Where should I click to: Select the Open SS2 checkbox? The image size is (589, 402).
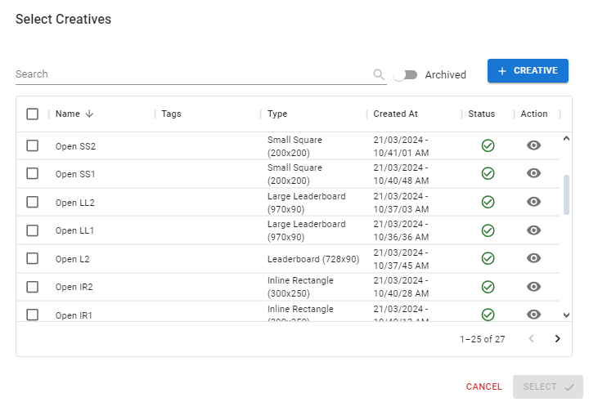click(33, 145)
